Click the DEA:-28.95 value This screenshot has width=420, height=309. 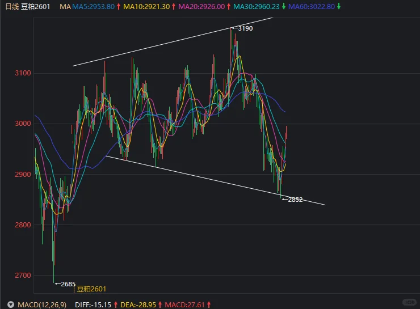pyautogui.click(x=138, y=304)
